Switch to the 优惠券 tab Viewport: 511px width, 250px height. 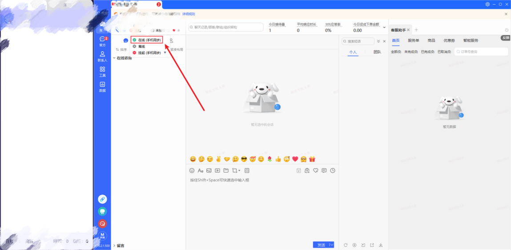(x=449, y=40)
